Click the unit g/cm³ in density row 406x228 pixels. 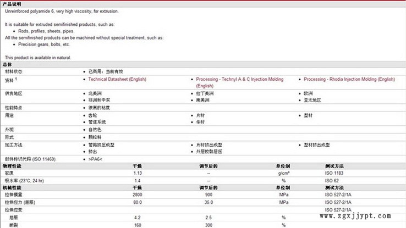coord(284,173)
